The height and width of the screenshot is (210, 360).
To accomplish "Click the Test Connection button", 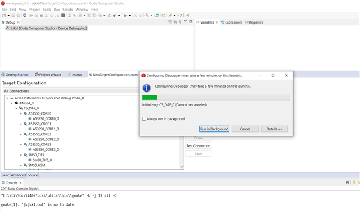I will pyautogui.click(x=199, y=146).
